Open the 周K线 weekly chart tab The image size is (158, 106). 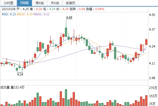[x=40, y=3]
